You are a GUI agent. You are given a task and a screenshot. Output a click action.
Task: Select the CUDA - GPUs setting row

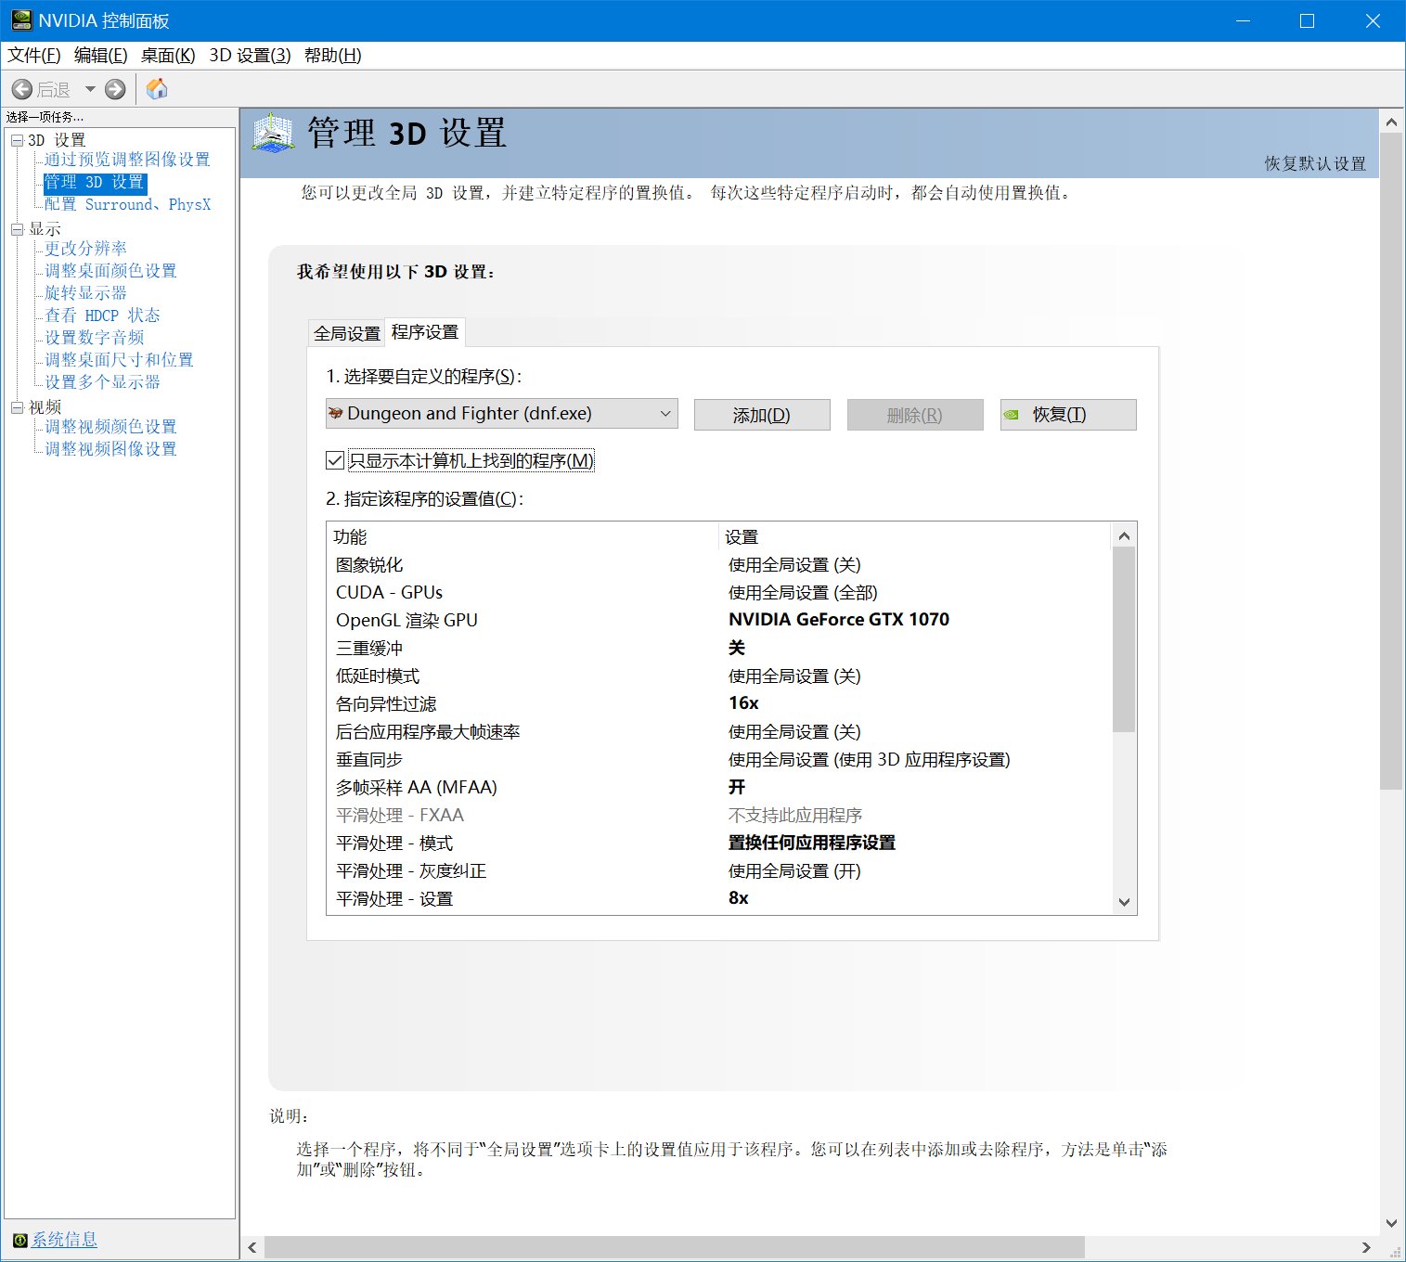[x=719, y=593]
